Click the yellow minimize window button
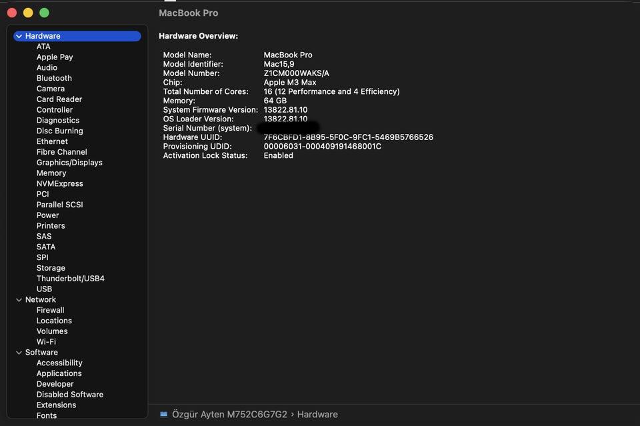This screenshot has height=426, width=640. tap(28, 13)
